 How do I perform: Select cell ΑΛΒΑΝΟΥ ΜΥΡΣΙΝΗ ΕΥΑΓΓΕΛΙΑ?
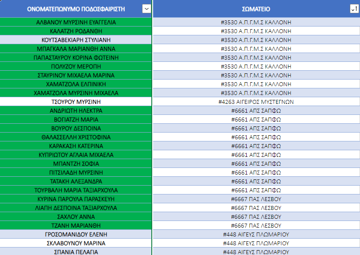click(76, 22)
